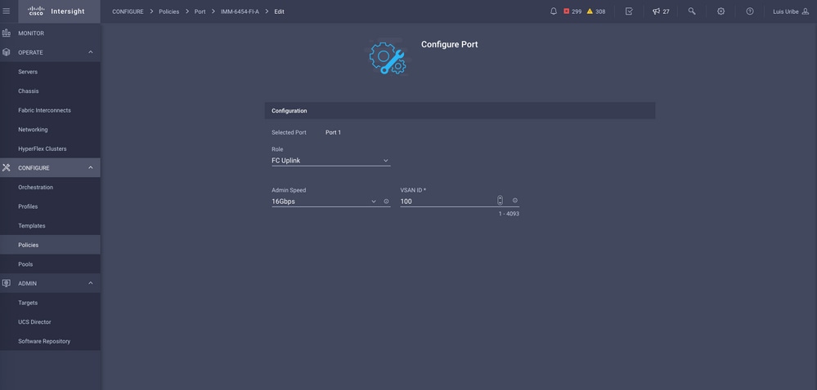
Task: Click the Monitor chart icon in sidebar
Action: 7,33
